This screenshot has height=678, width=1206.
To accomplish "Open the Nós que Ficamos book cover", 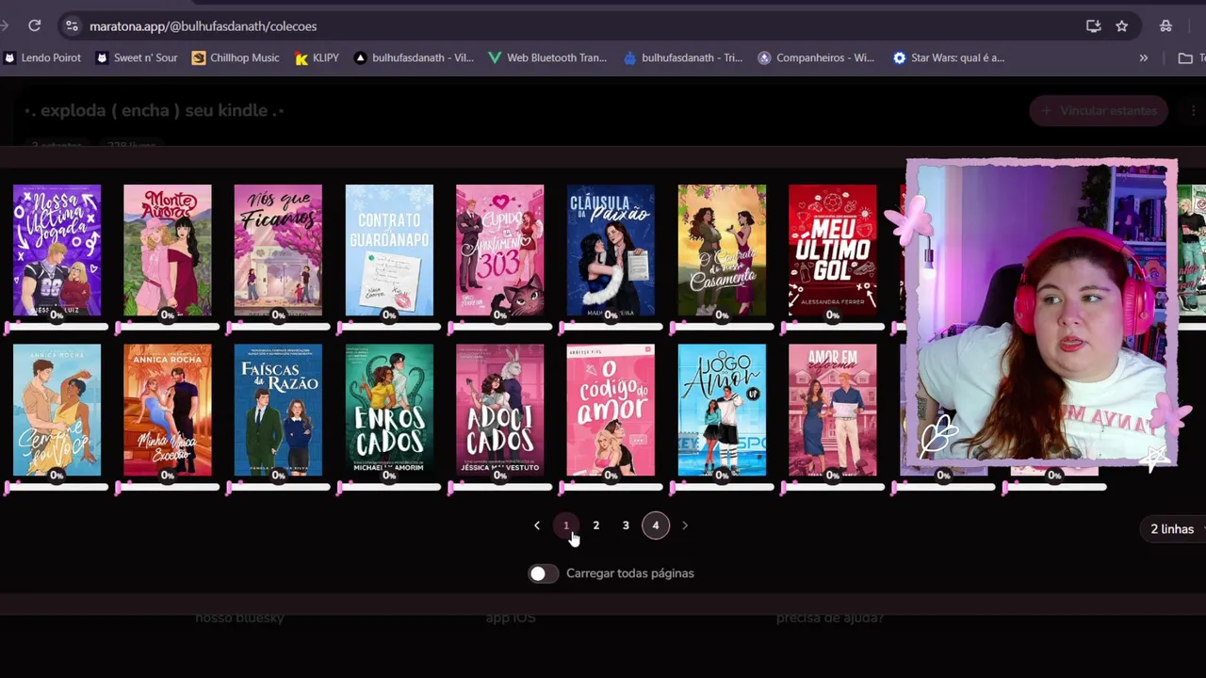I will pos(278,250).
